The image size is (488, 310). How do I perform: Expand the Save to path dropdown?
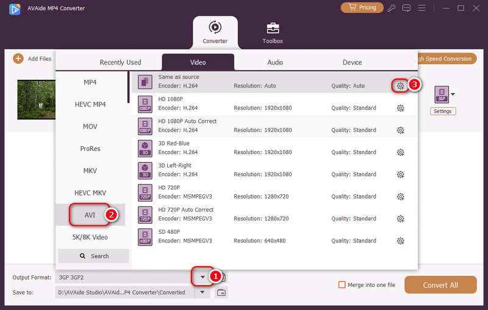pos(203,292)
